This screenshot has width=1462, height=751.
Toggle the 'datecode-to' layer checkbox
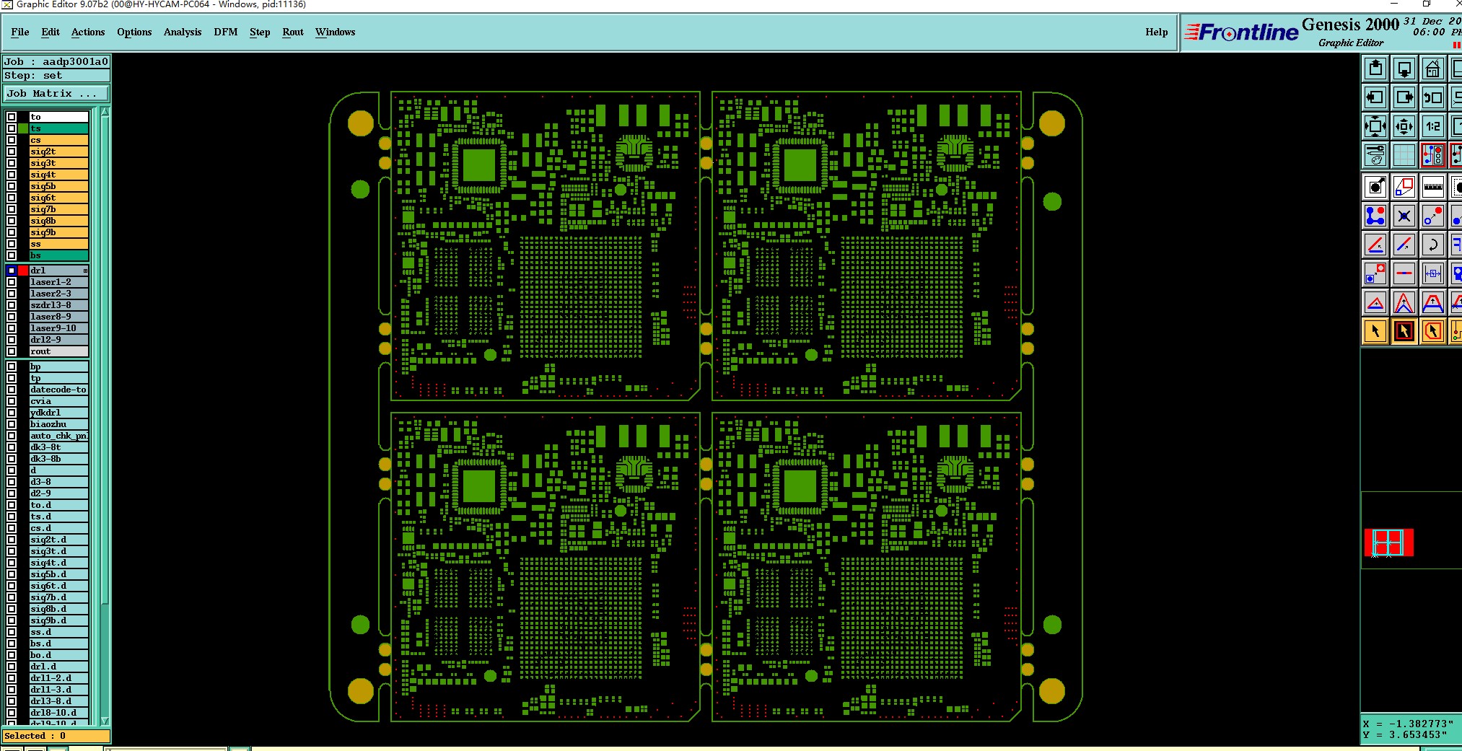[x=12, y=390]
